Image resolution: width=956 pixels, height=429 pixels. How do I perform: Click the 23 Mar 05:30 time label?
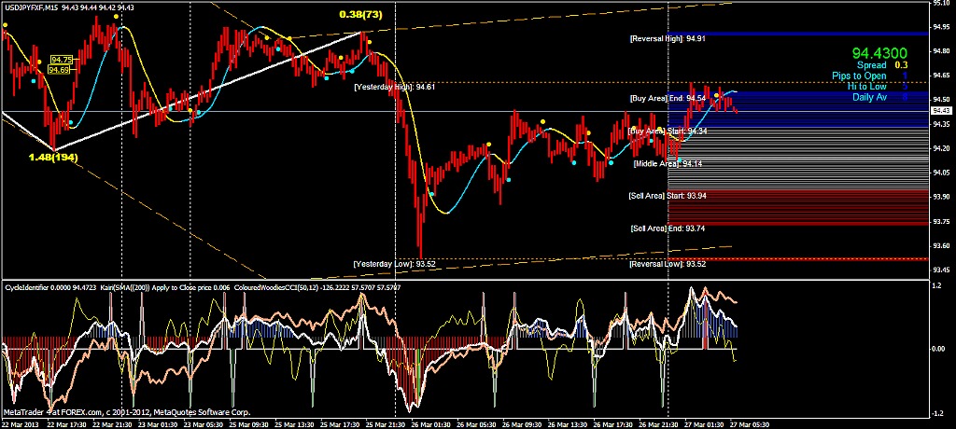click(204, 424)
